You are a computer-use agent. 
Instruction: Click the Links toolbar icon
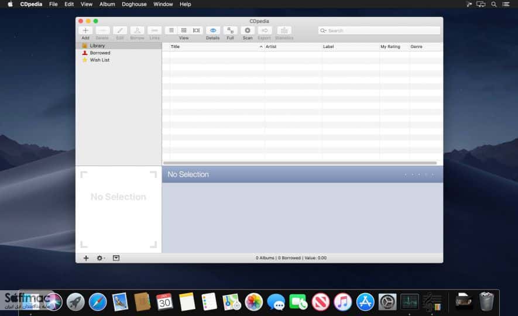(x=155, y=30)
